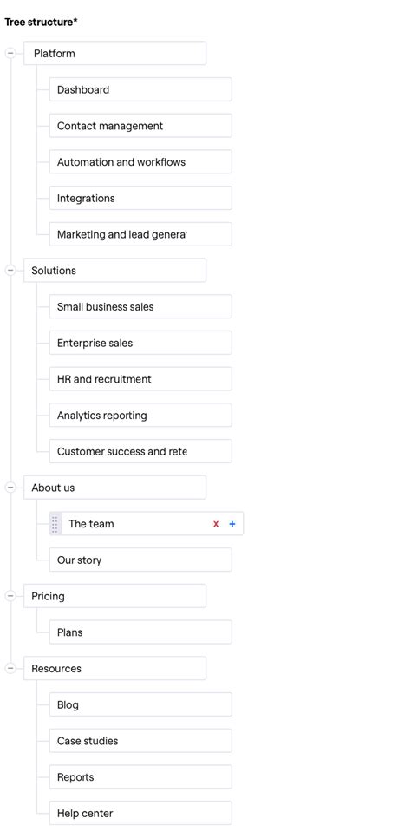Click the red X on The team
Image resolution: width=411 pixels, height=838 pixels.
pos(216,524)
